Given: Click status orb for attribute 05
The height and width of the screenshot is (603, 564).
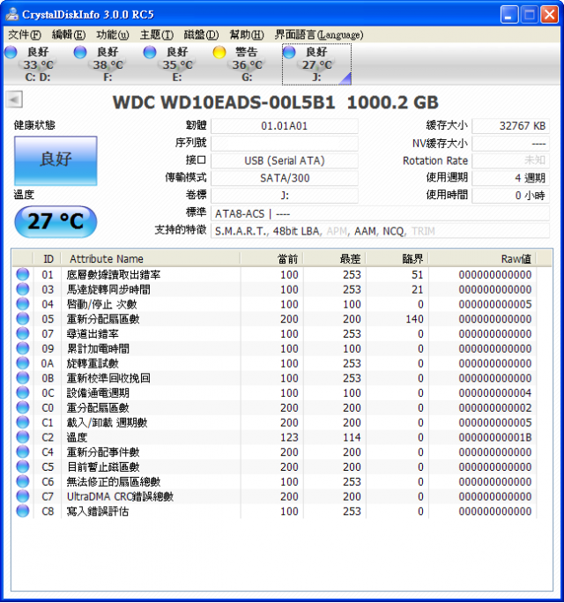Looking at the screenshot, I should tap(23, 318).
